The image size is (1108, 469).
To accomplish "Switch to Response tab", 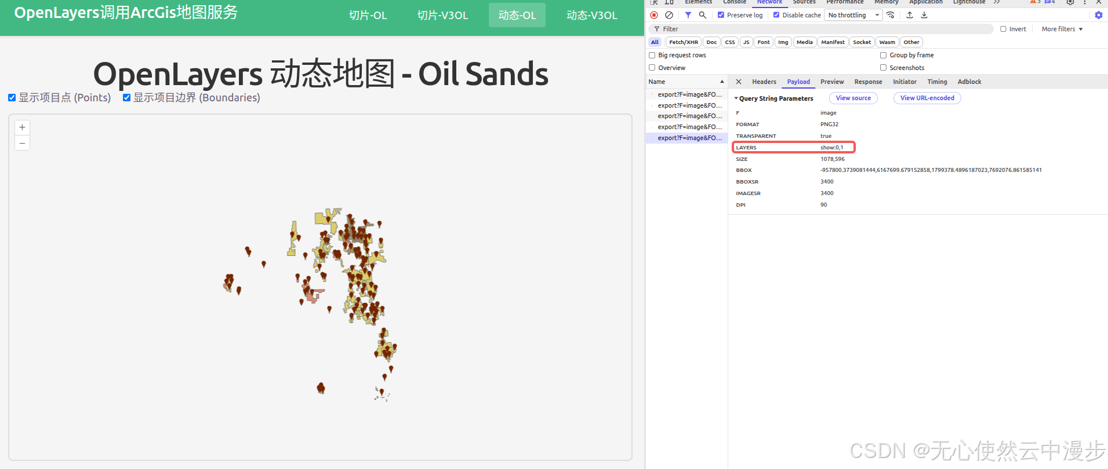I will point(868,82).
